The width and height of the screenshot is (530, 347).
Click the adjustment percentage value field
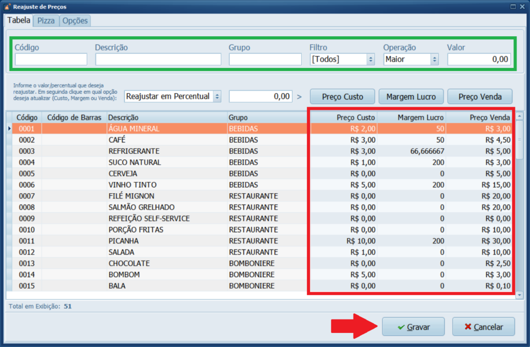pos(260,96)
